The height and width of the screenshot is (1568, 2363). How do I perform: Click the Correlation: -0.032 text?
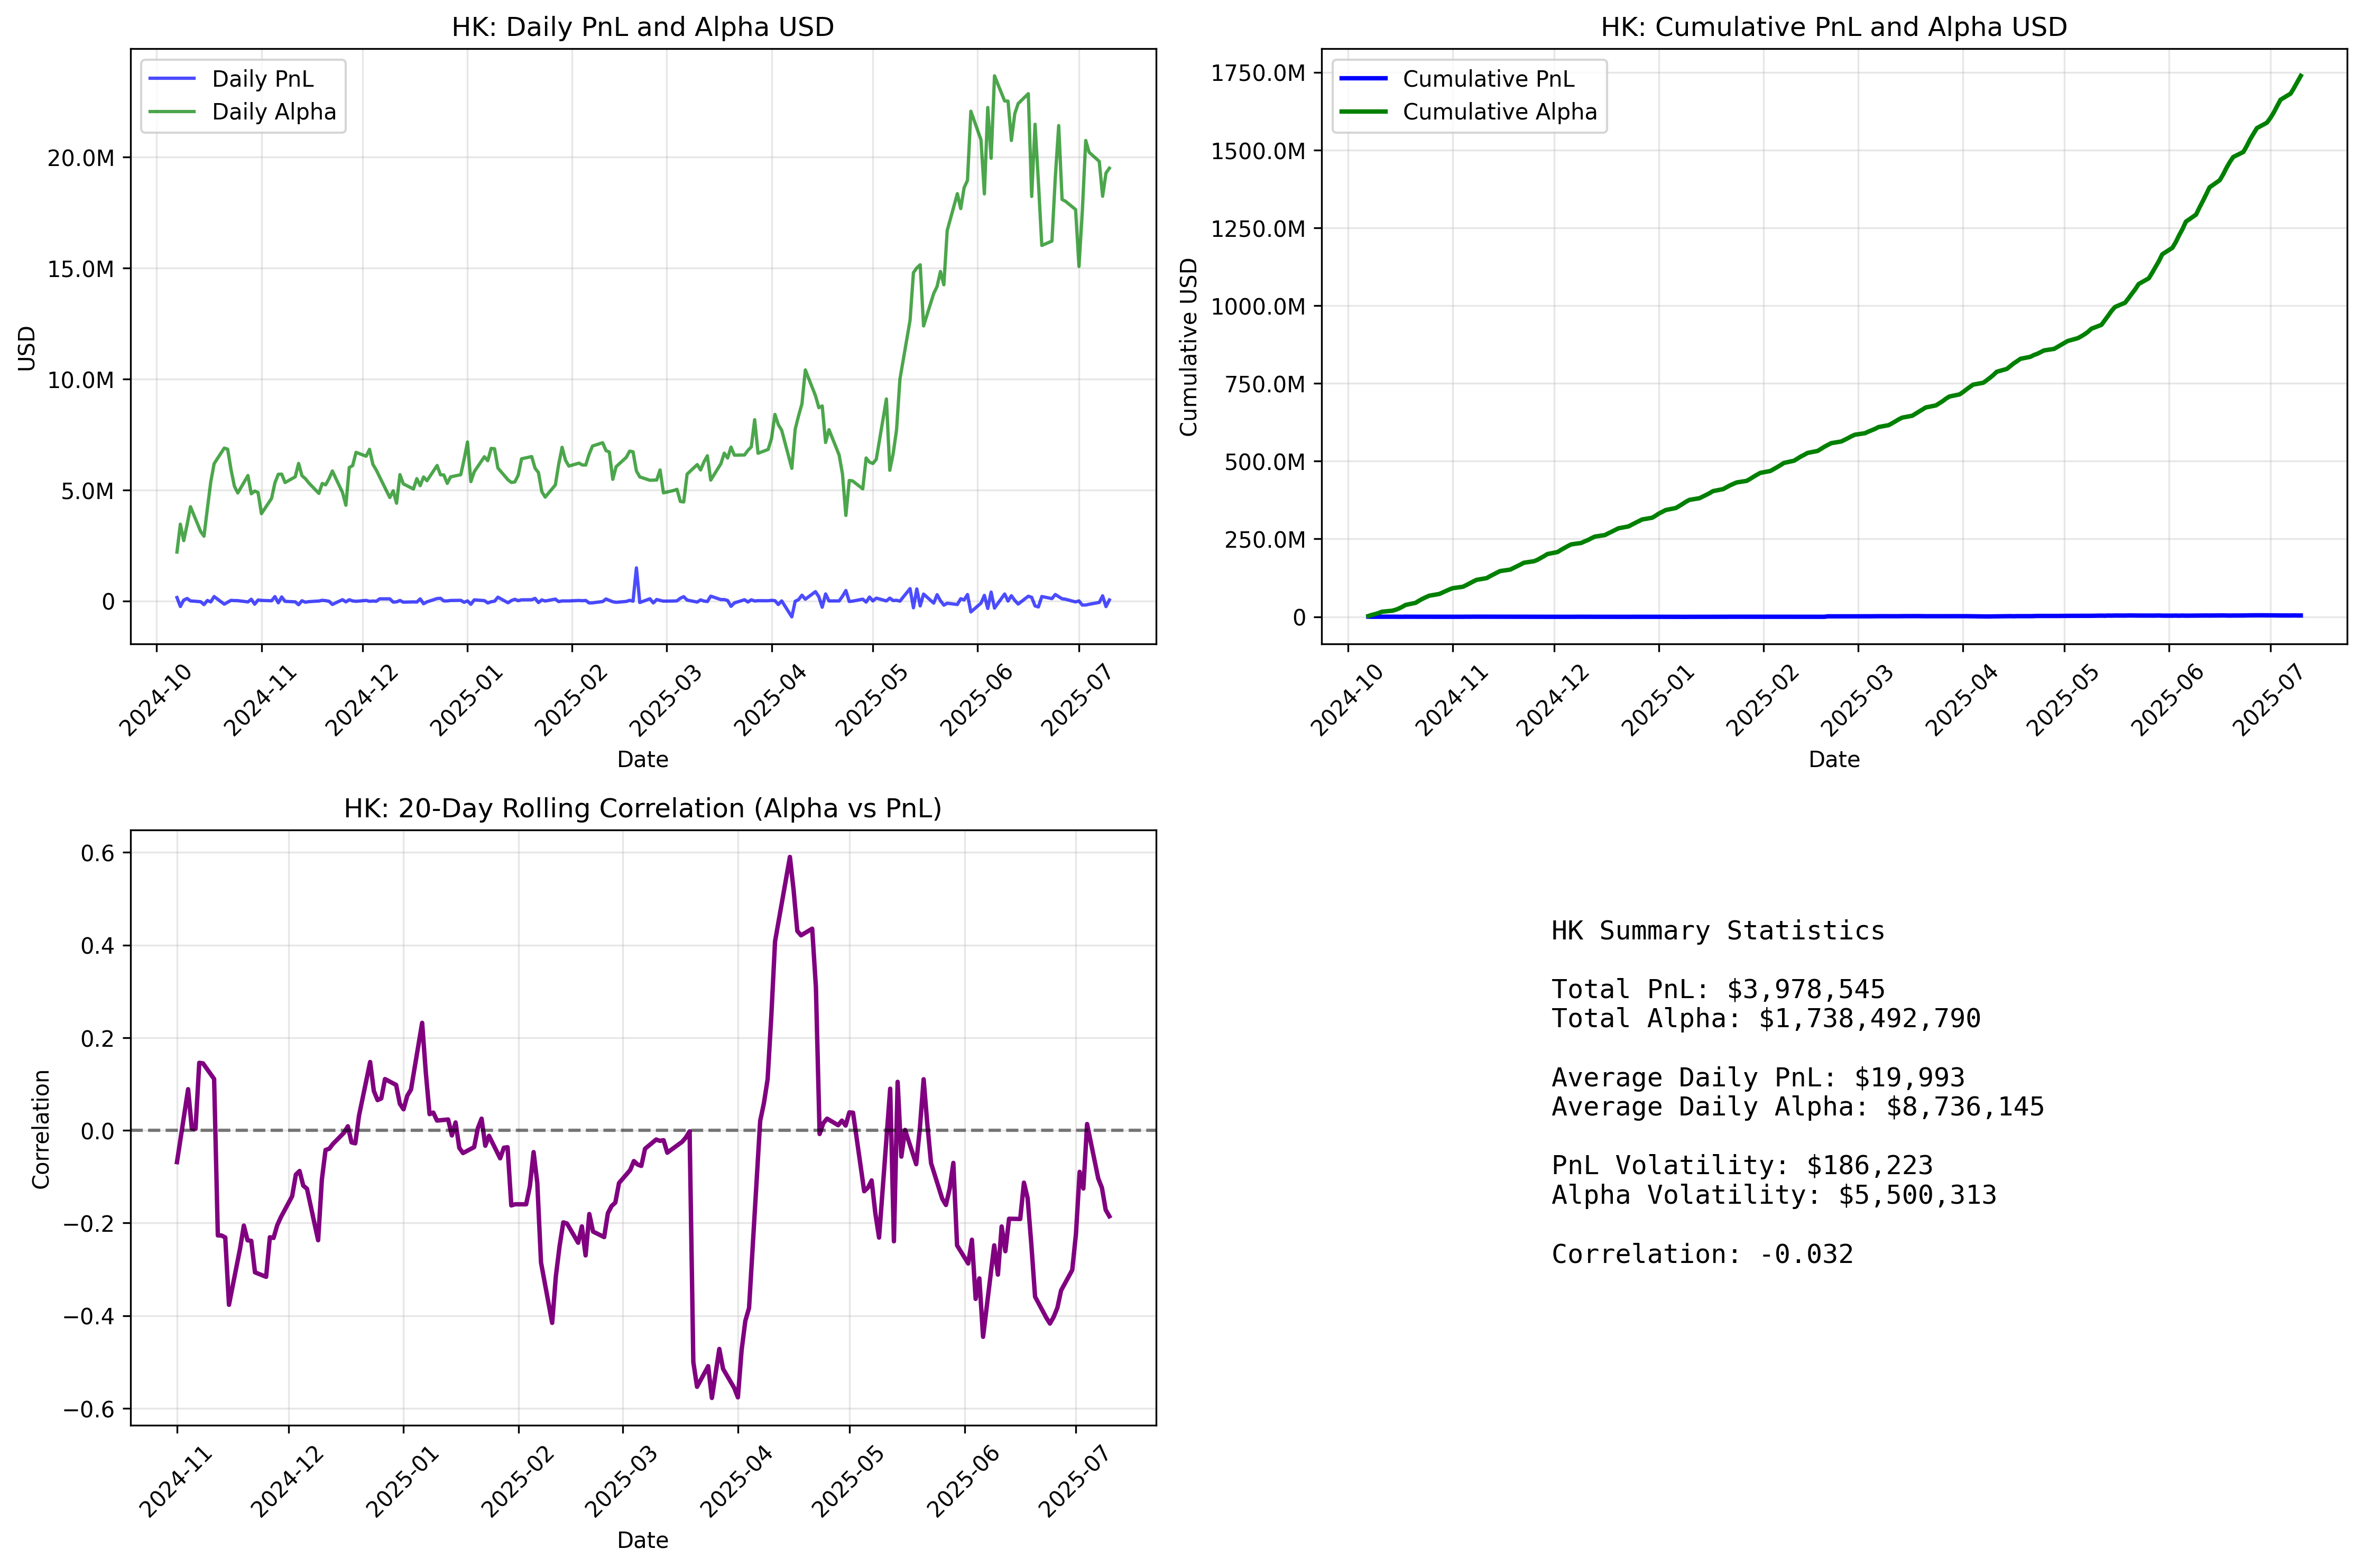[x=1702, y=1254]
